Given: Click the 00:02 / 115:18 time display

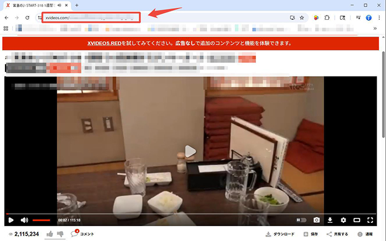Looking at the screenshot, I should 69,220.
